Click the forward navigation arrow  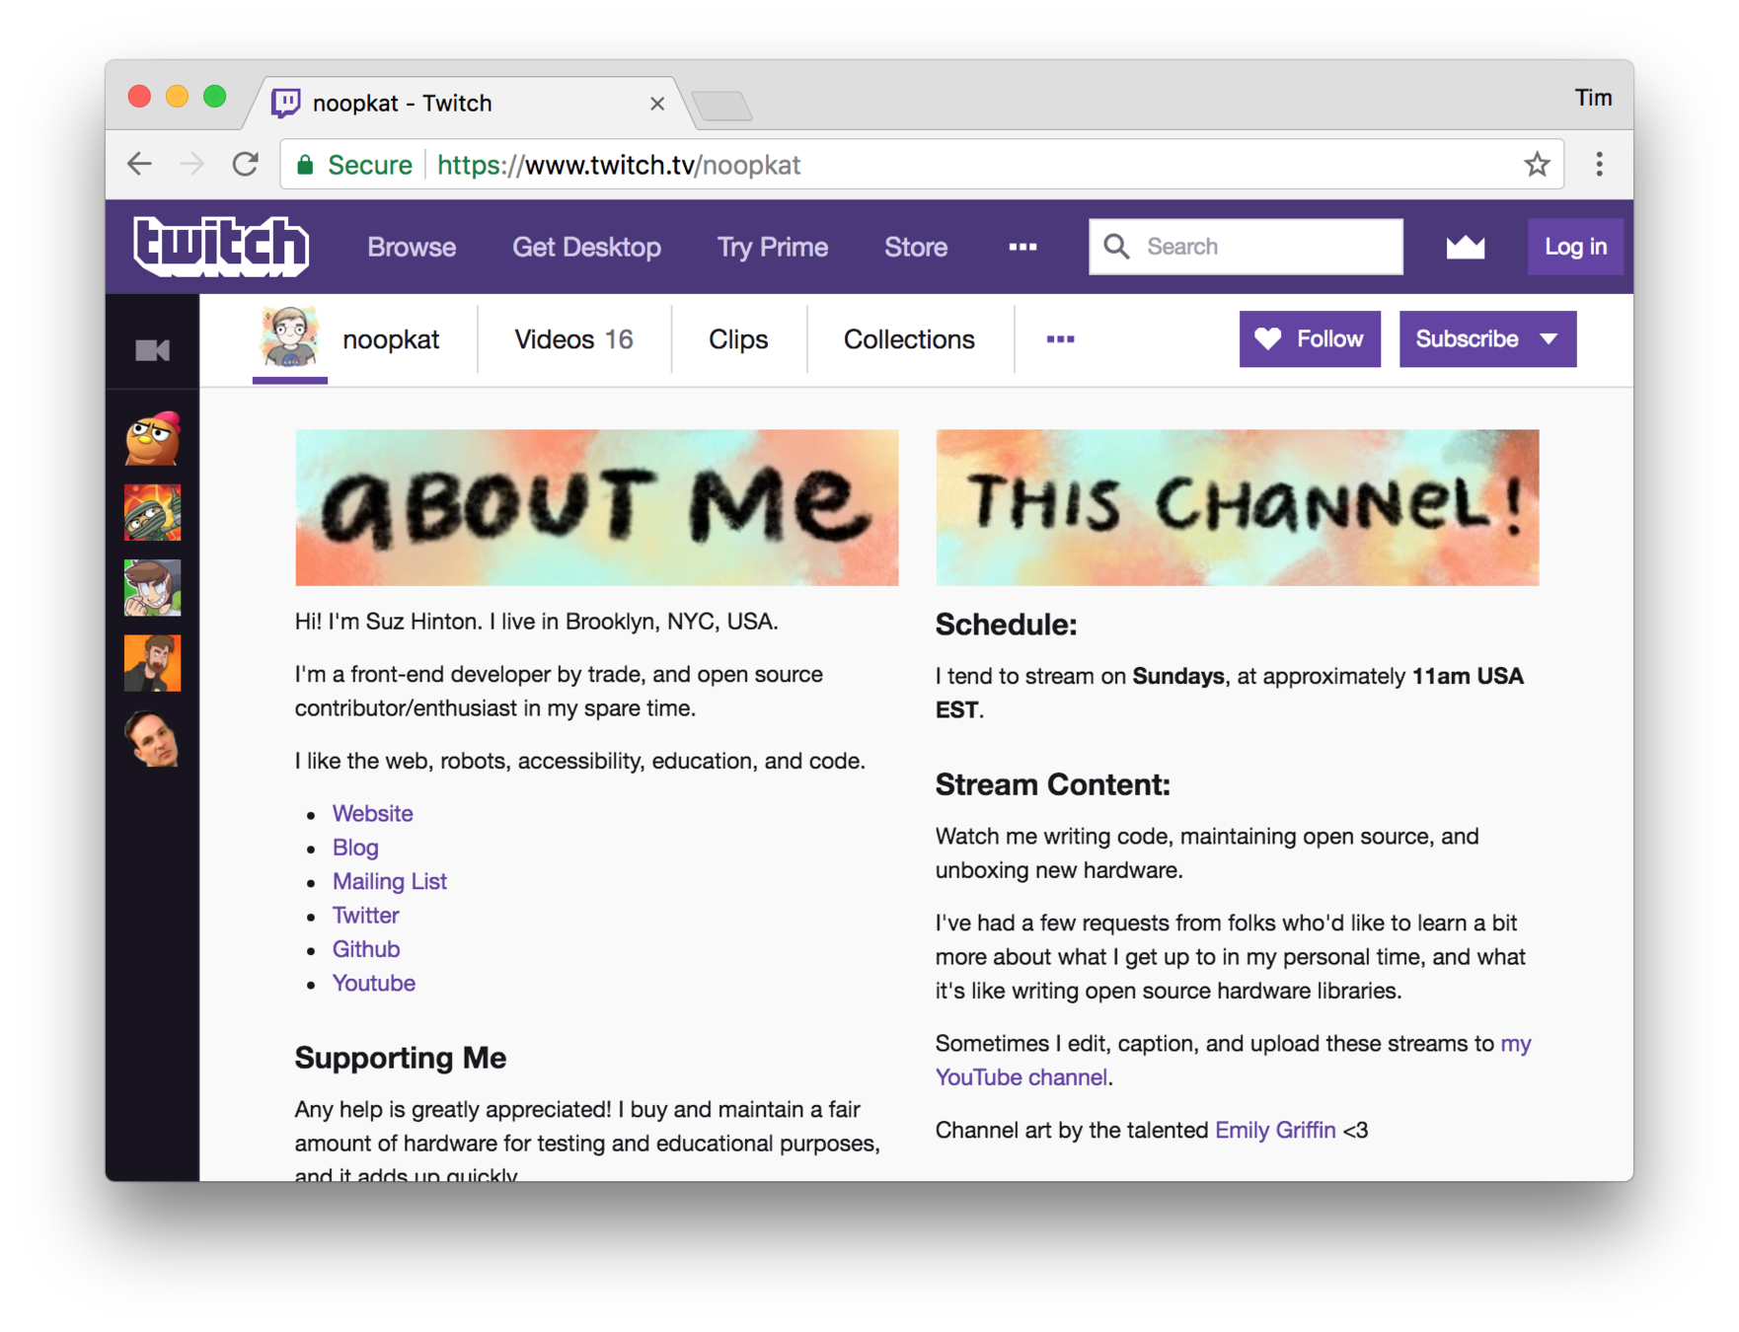[192, 164]
